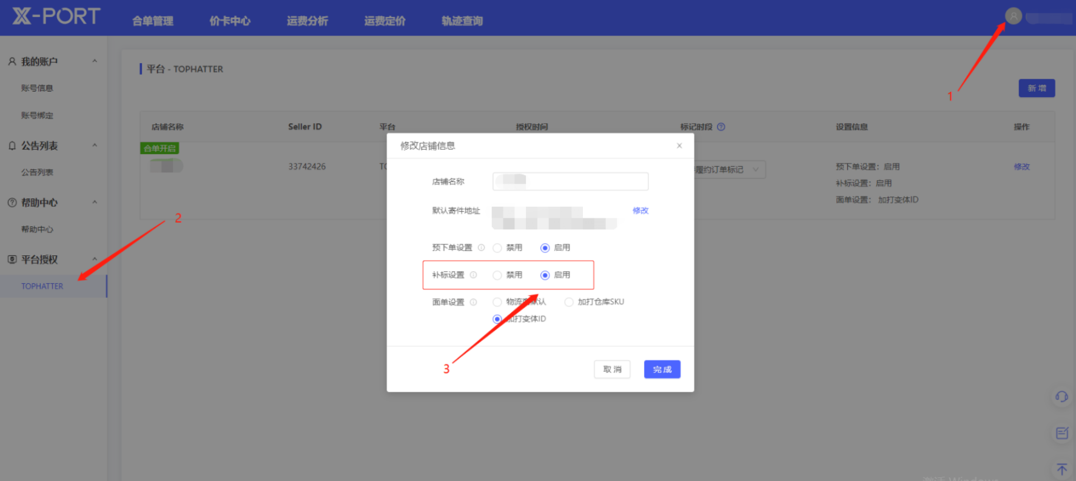
Task: Click the info icon beside 补标设置
Action: (473, 275)
